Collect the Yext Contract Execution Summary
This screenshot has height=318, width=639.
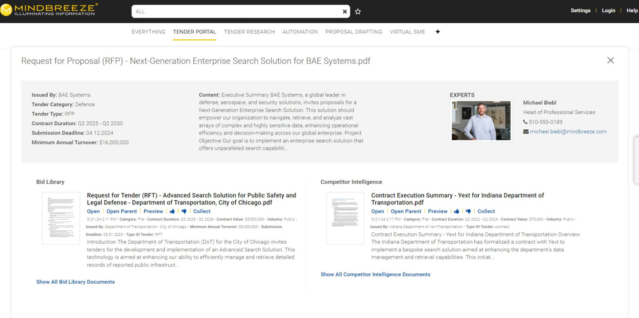[x=486, y=211]
